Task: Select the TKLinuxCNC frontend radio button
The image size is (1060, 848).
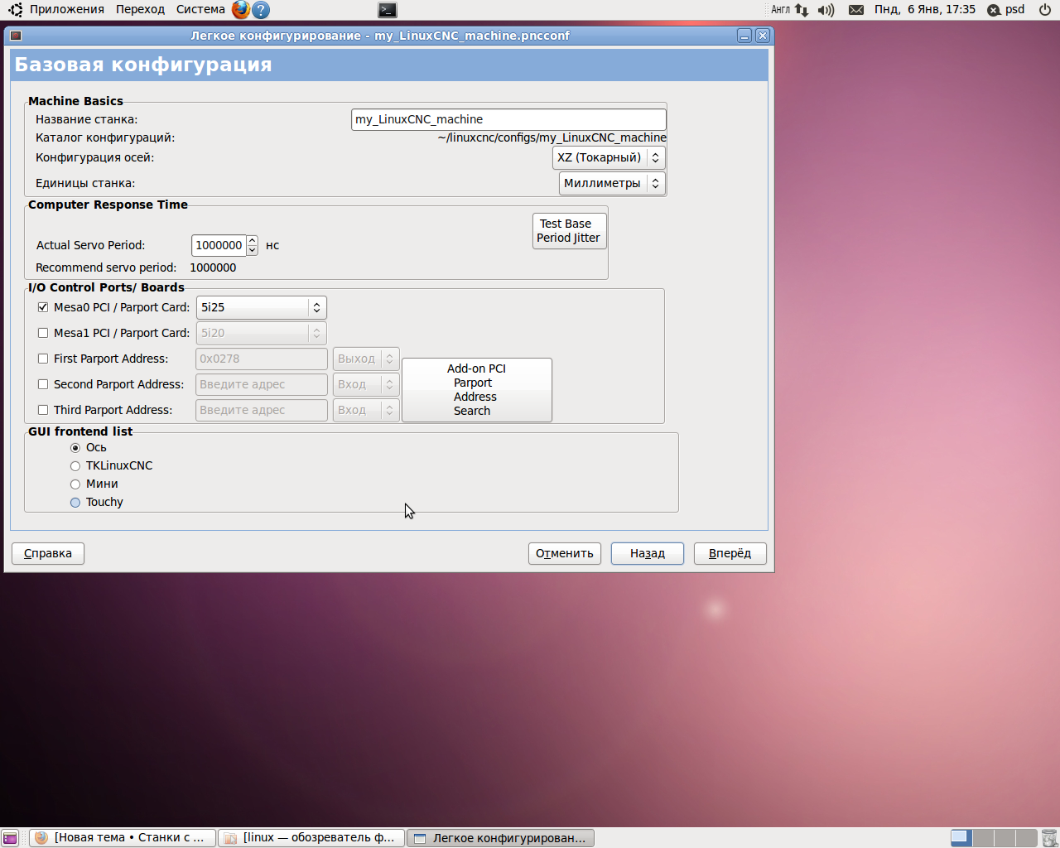Action: 75,466
